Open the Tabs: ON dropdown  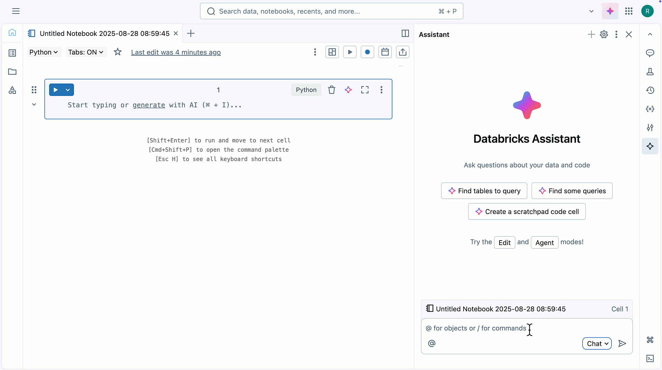tap(86, 52)
